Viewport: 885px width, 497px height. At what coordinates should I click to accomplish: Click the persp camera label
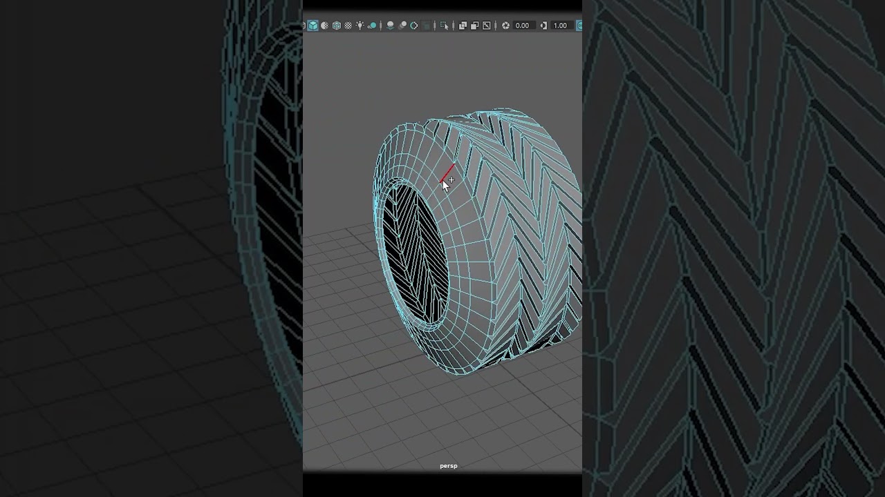pyautogui.click(x=449, y=466)
